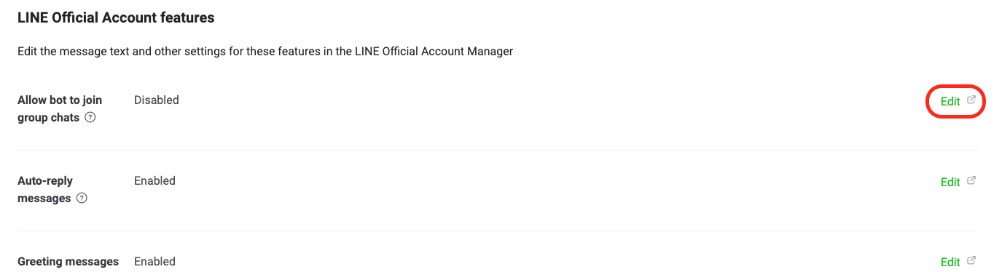Open Edit for Greeting messages
The height and width of the screenshot is (272, 1002).
point(950,263)
